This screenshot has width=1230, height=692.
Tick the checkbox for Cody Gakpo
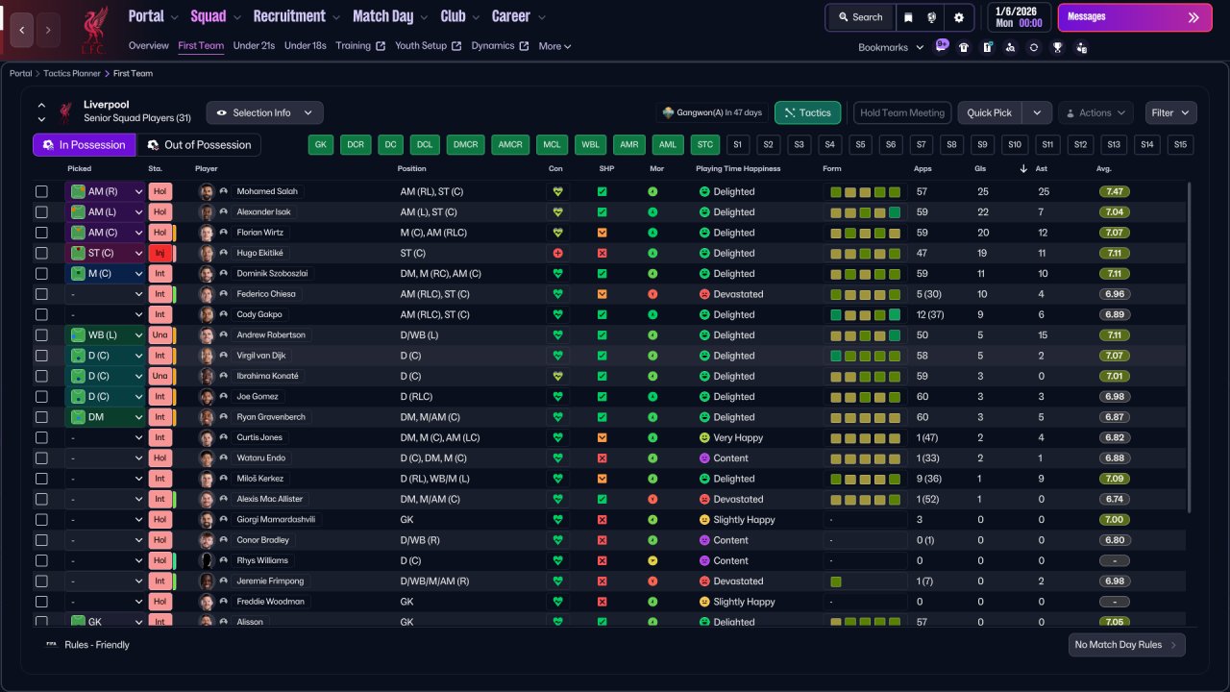coord(41,314)
